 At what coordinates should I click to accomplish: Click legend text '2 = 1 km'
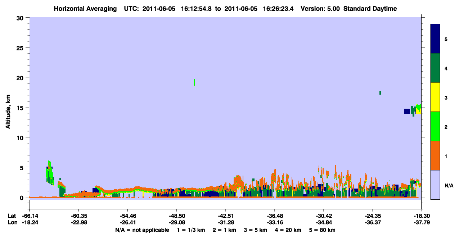(x=224, y=230)
